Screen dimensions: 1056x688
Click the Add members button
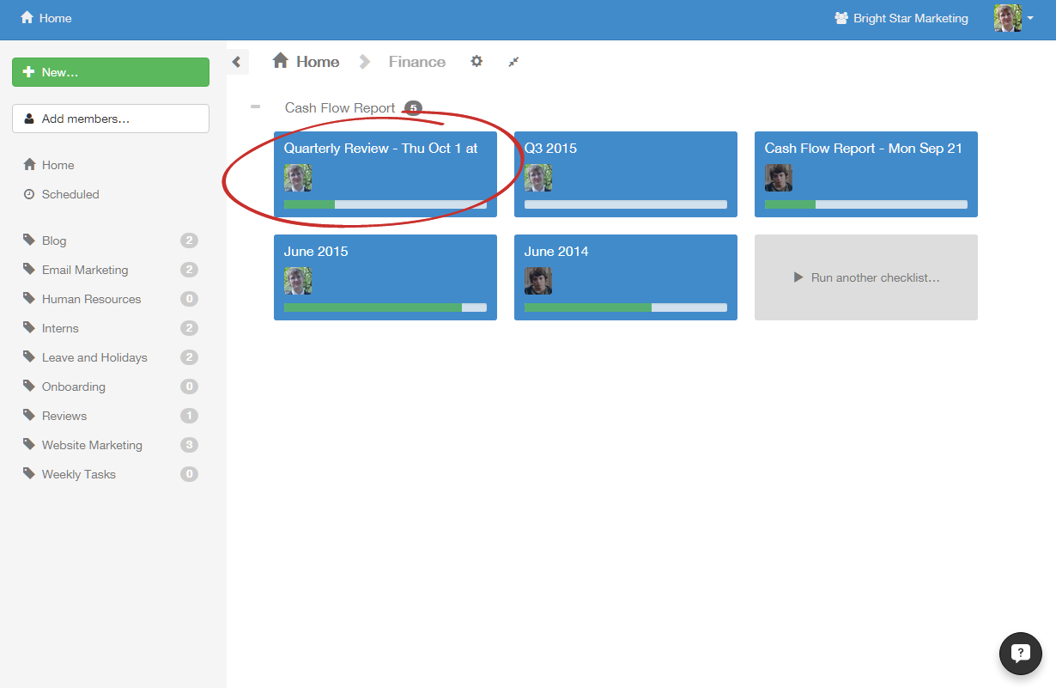[111, 119]
